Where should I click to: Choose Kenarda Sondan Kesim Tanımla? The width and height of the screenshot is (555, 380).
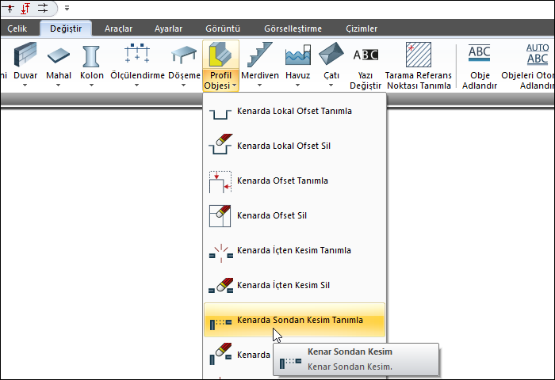click(294, 320)
